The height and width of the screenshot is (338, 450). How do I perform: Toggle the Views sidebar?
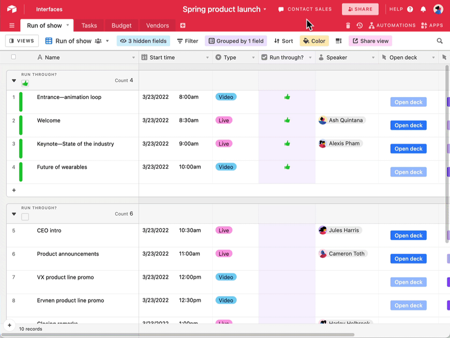pyautogui.click(x=22, y=41)
